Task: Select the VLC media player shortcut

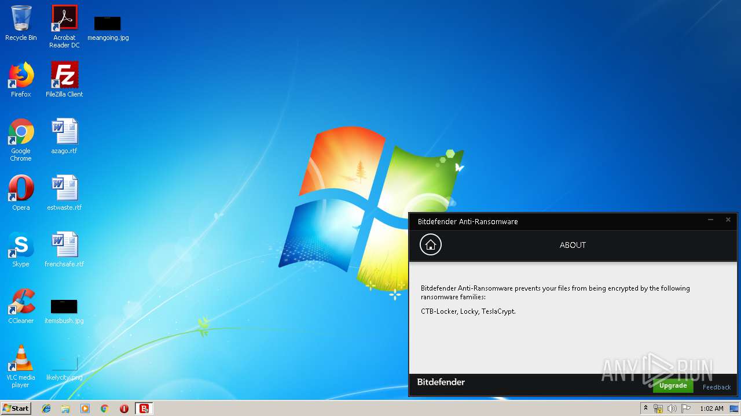Action: [21, 366]
